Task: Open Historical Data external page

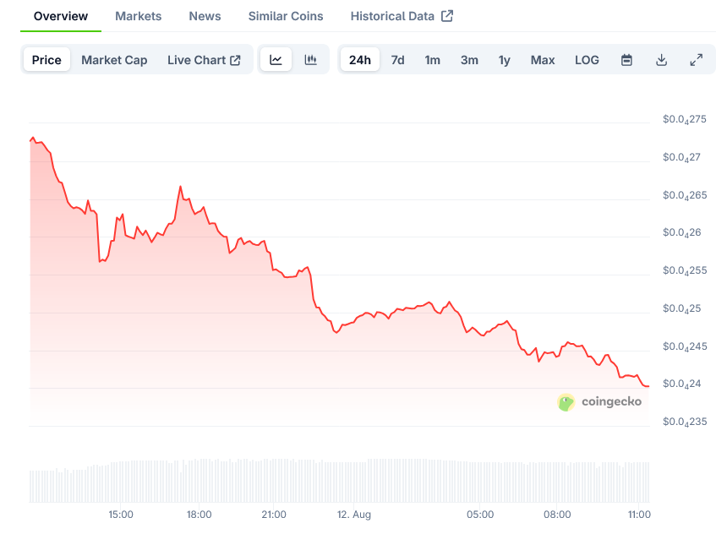Action: [x=402, y=16]
